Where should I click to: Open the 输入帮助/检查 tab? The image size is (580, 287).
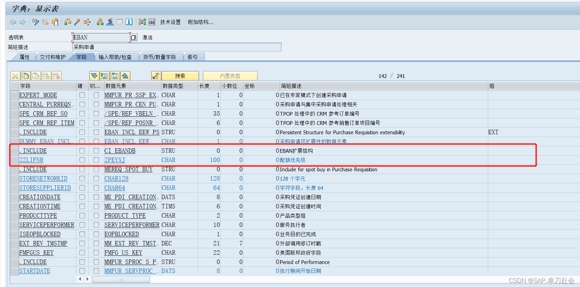(x=115, y=57)
